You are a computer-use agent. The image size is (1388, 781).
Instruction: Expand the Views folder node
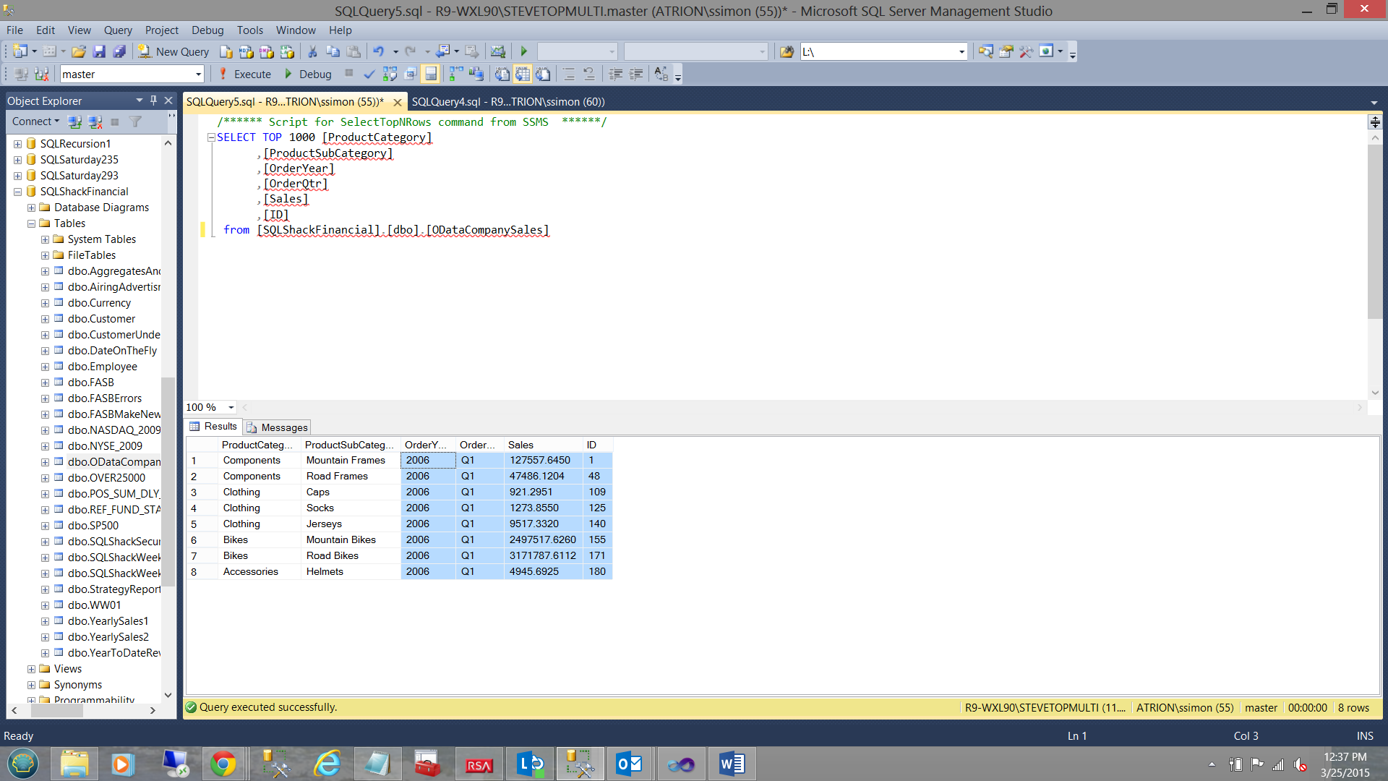(31, 669)
